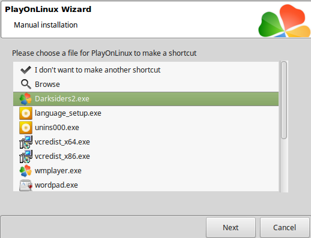Select vcredist_x64.exe file name
The width and height of the screenshot is (311, 238).
(62, 142)
